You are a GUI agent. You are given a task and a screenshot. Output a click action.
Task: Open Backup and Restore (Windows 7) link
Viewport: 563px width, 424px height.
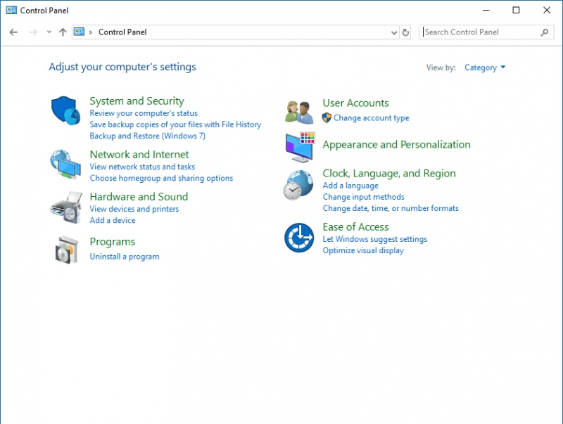tap(147, 136)
